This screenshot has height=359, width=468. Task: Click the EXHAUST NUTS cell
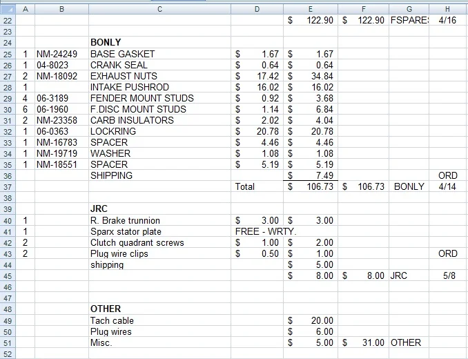124,76
